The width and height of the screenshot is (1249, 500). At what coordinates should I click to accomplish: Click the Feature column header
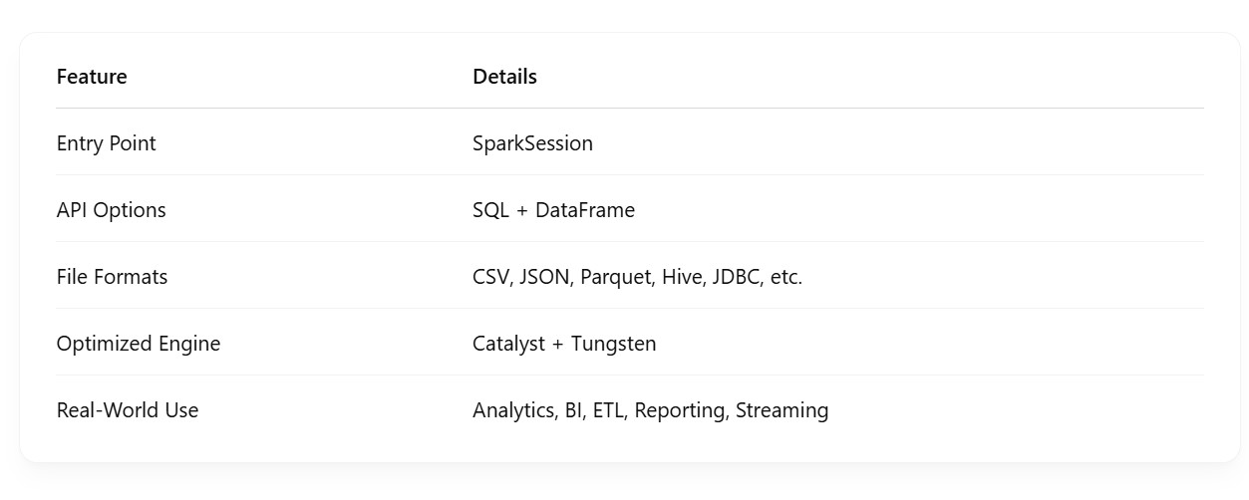(x=92, y=77)
